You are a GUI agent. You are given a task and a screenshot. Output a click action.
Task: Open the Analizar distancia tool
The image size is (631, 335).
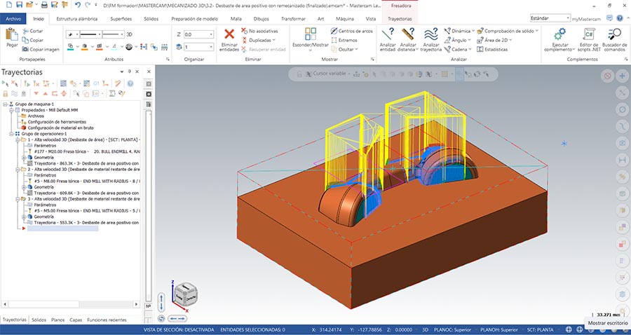point(407,35)
